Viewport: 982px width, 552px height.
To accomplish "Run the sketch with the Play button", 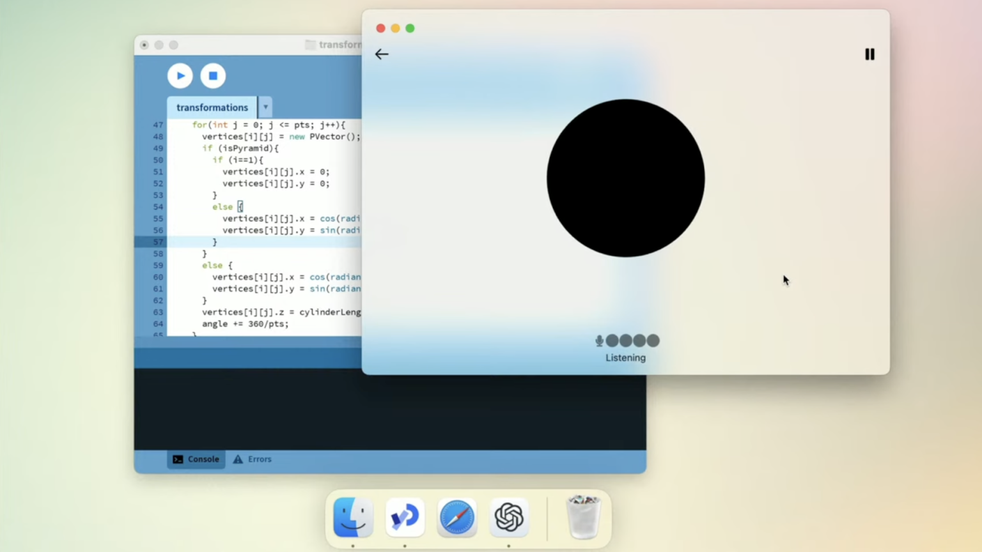I will [x=180, y=75].
